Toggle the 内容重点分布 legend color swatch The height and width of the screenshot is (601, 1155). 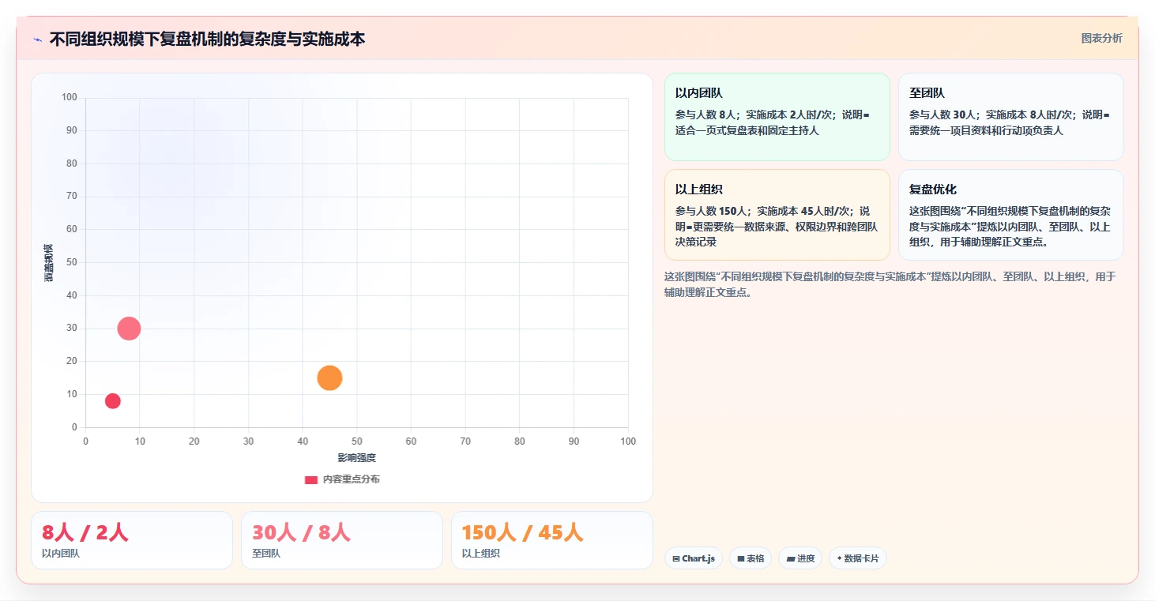tap(311, 479)
